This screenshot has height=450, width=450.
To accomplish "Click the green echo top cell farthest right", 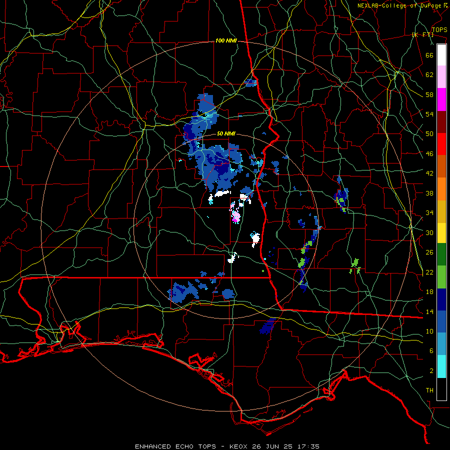I will coord(354,266).
